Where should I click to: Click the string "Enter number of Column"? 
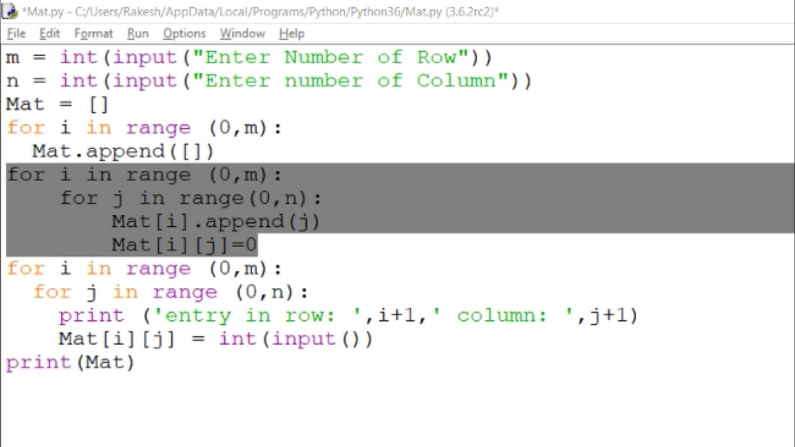pyautogui.click(x=348, y=80)
